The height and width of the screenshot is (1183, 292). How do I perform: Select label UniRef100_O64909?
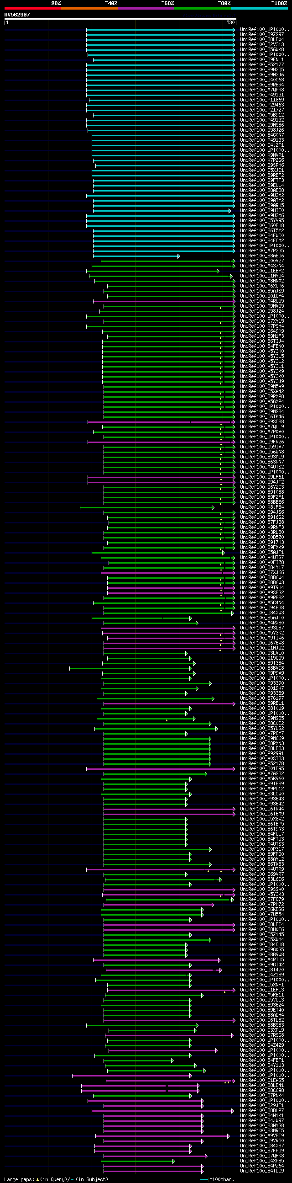pyautogui.click(x=262, y=331)
